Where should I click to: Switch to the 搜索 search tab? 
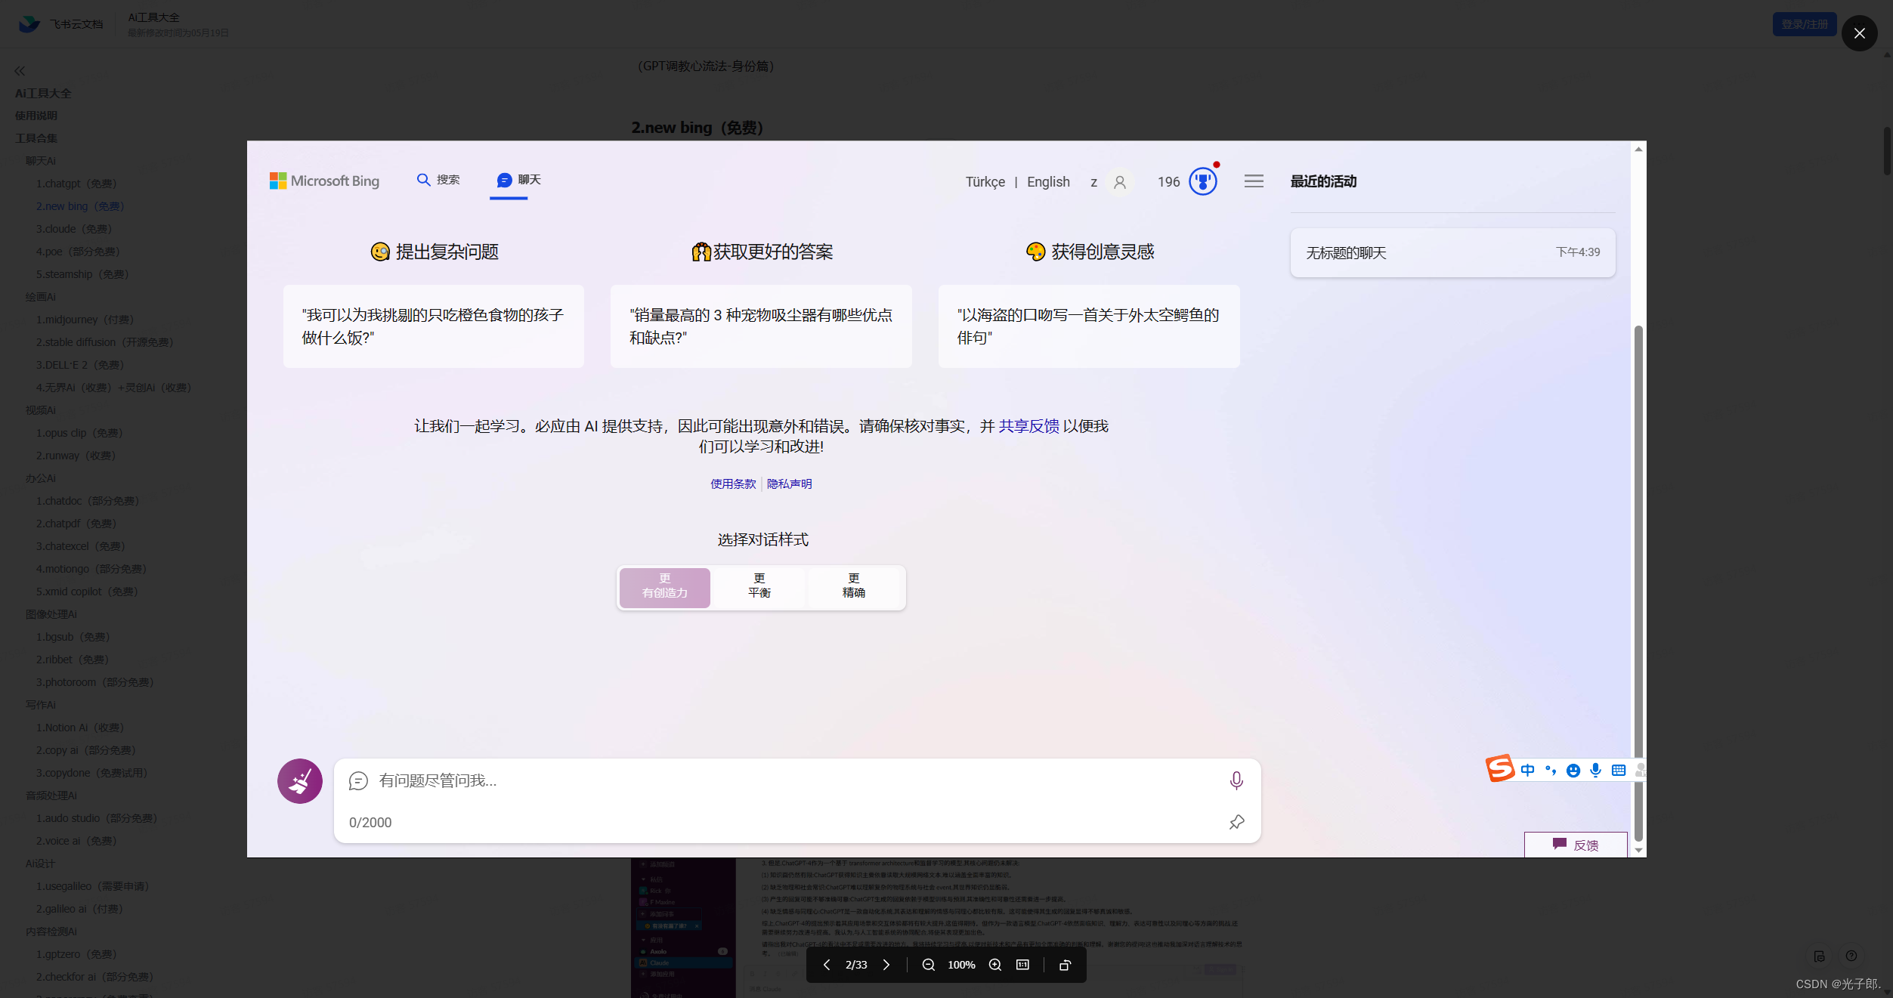[438, 180]
